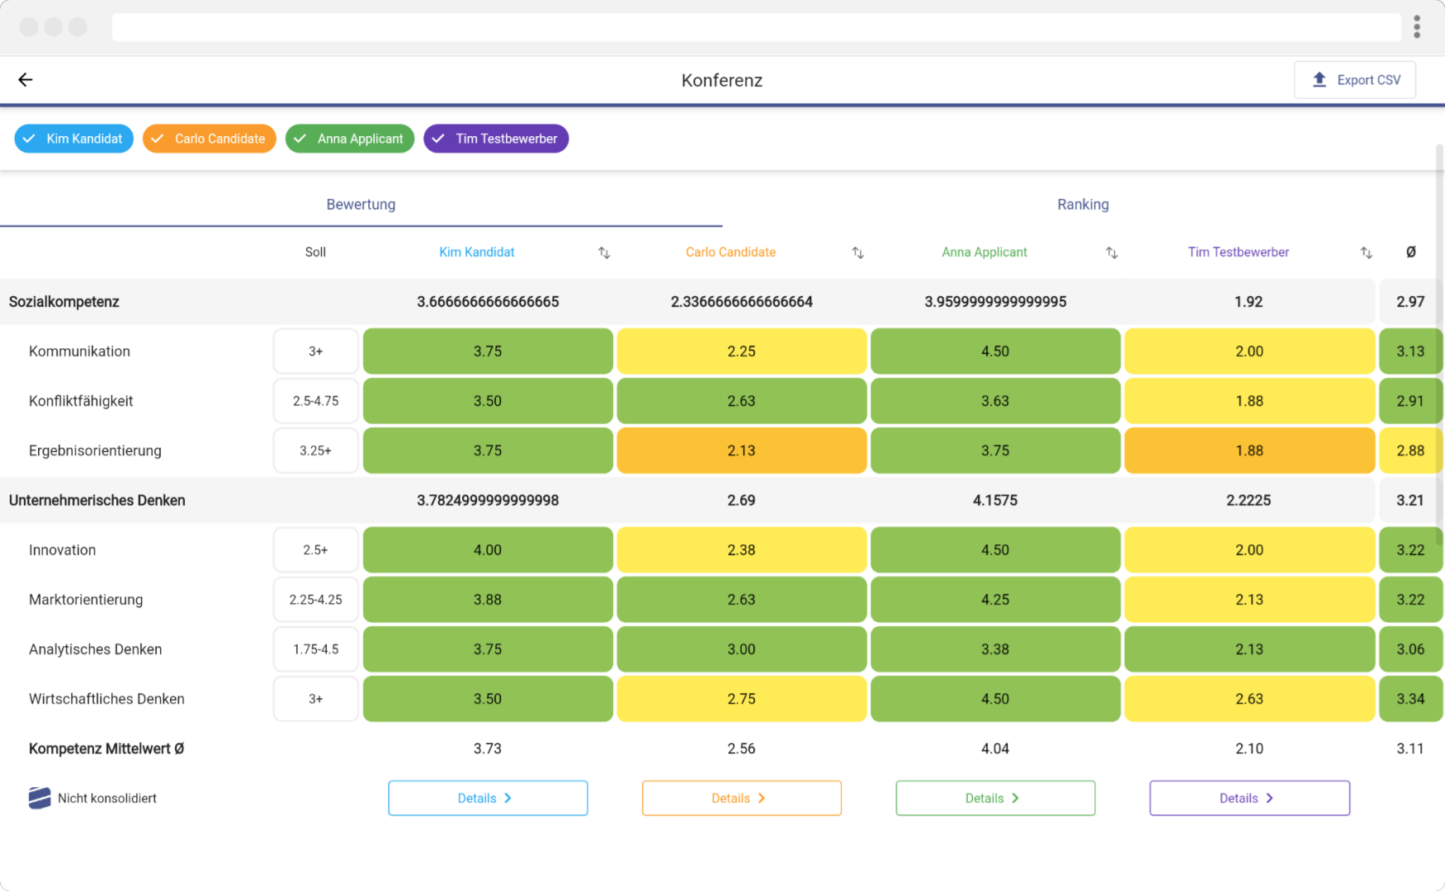1445x891 pixels.
Task: Select the Bewertung tab
Action: [361, 204]
